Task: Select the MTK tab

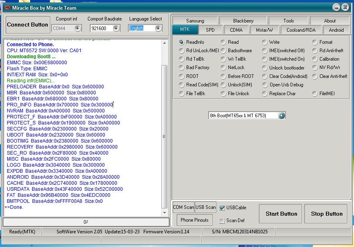Action: (185, 29)
